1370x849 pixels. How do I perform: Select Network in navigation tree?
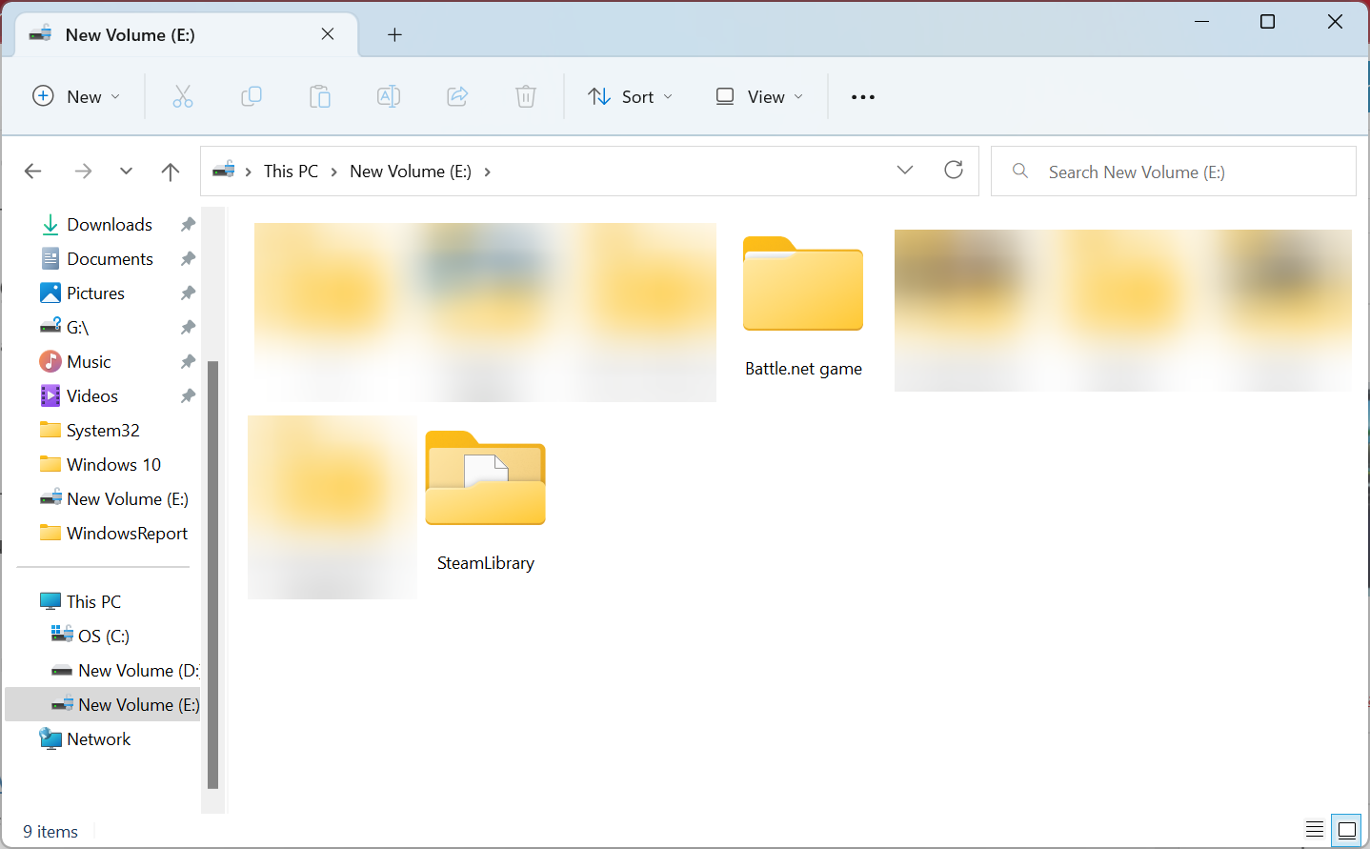click(x=99, y=739)
